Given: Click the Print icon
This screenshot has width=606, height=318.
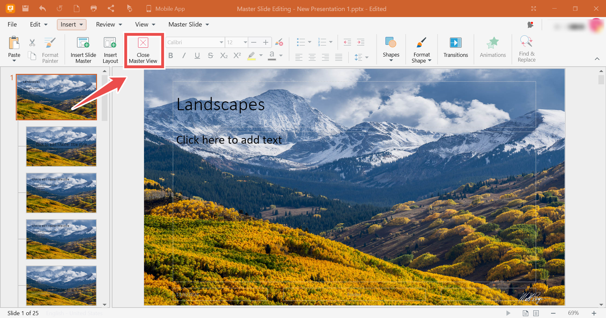Looking at the screenshot, I should click(x=94, y=9).
